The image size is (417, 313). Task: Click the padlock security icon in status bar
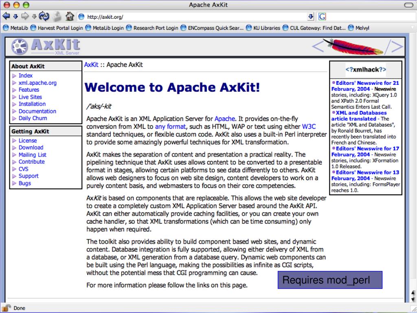(x=6, y=308)
